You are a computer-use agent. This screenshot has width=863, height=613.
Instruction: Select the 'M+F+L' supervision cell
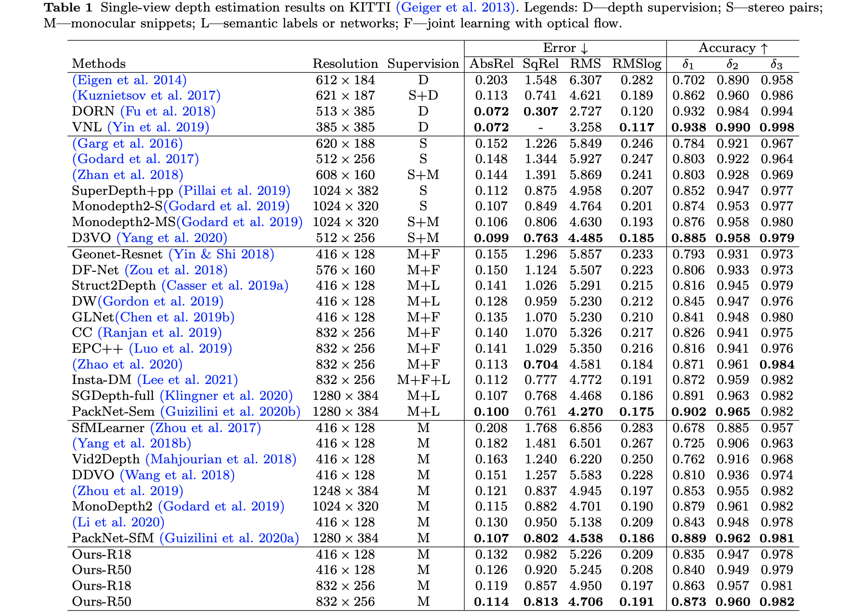423,380
